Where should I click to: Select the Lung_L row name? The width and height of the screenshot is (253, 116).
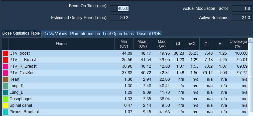coord(16,92)
